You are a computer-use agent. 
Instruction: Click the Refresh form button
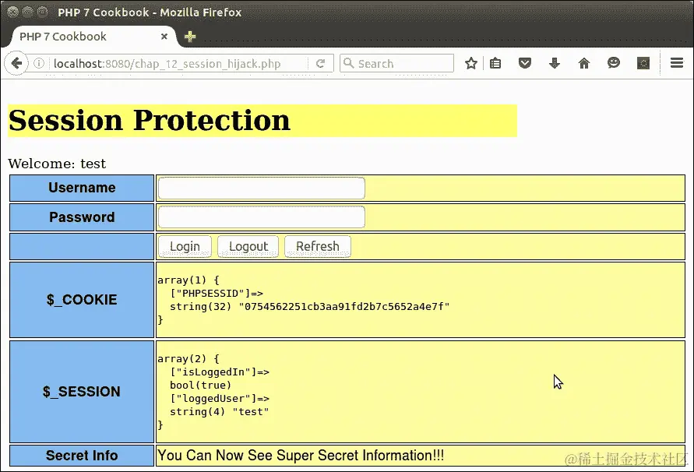pyautogui.click(x=318, y=246)
